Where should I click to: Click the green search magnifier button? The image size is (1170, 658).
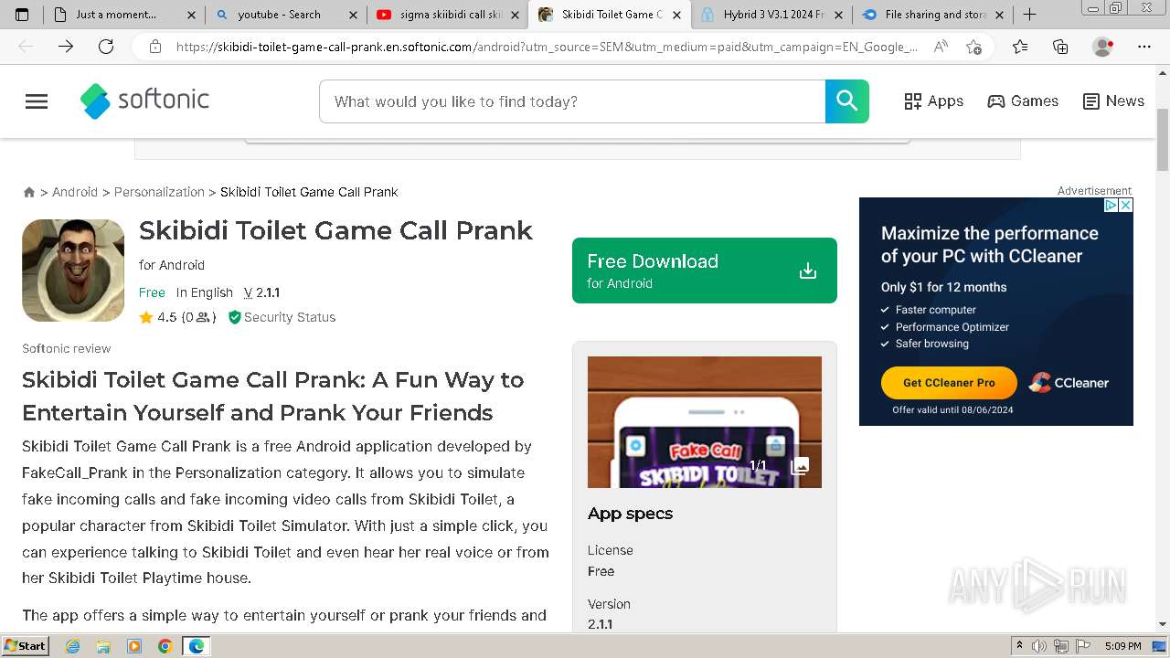[x=846, y=101]
